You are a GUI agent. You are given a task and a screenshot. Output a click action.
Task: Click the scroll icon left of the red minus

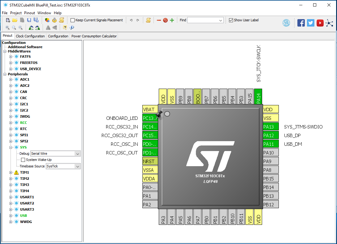click(148, 20)
